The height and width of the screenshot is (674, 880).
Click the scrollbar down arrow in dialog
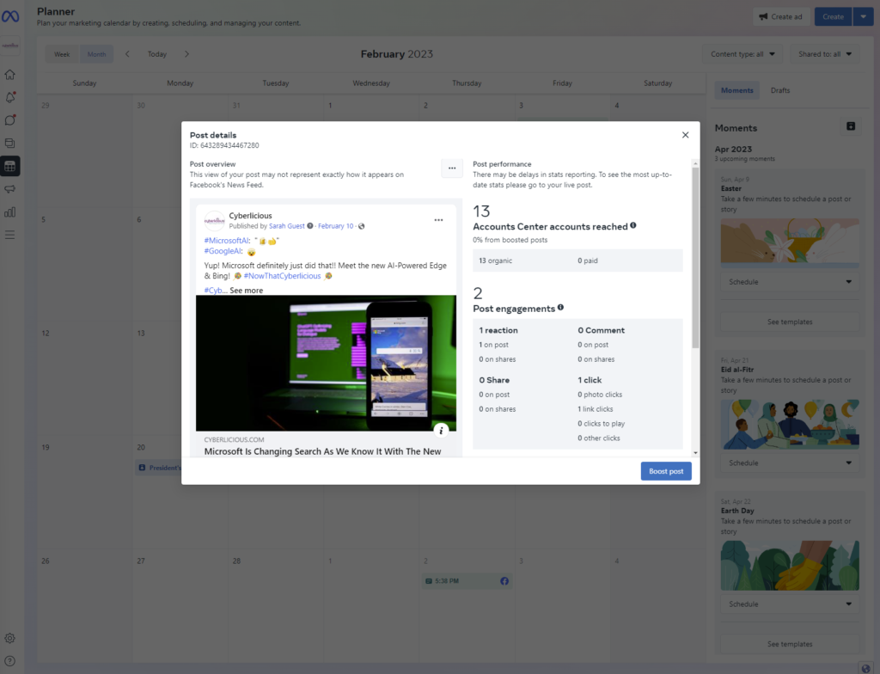[695, 453]
